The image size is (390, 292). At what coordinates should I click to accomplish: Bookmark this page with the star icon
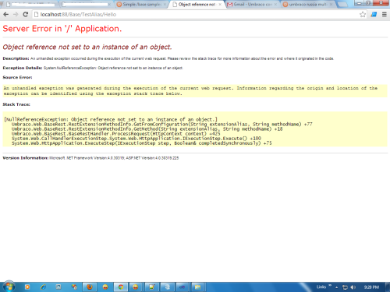(x=363, y=15)
